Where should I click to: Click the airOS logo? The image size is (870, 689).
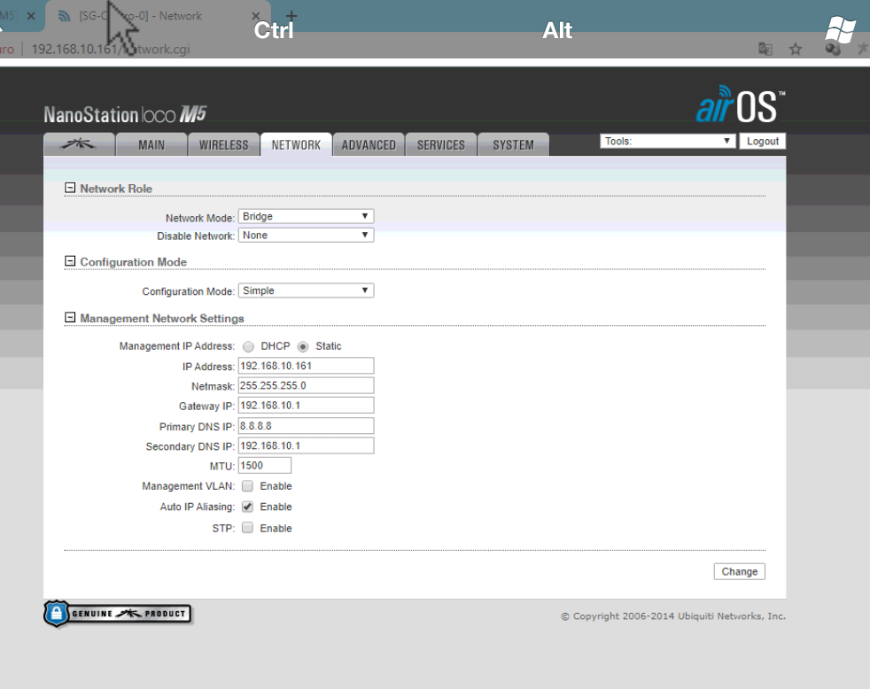741,105
